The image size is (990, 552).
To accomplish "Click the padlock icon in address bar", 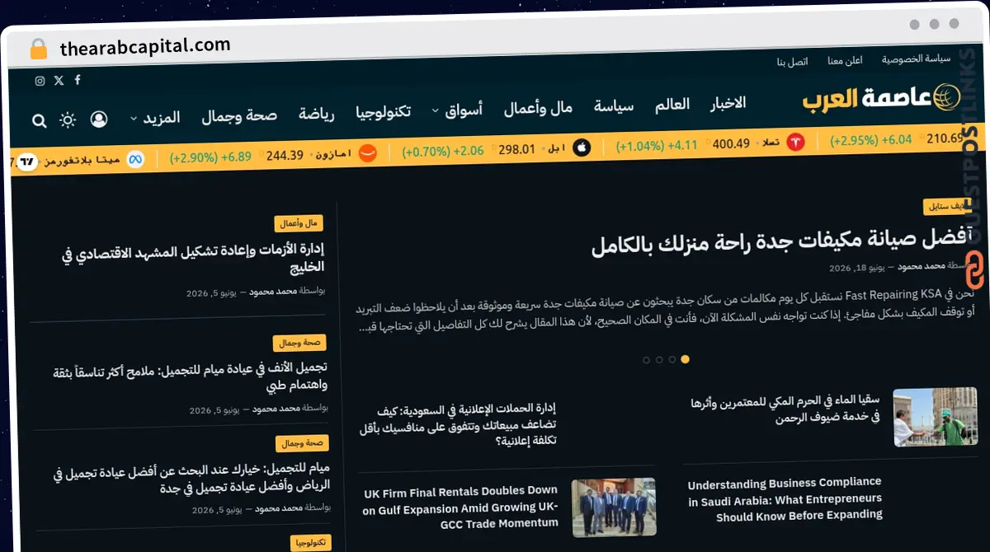I will click(39, 49).
